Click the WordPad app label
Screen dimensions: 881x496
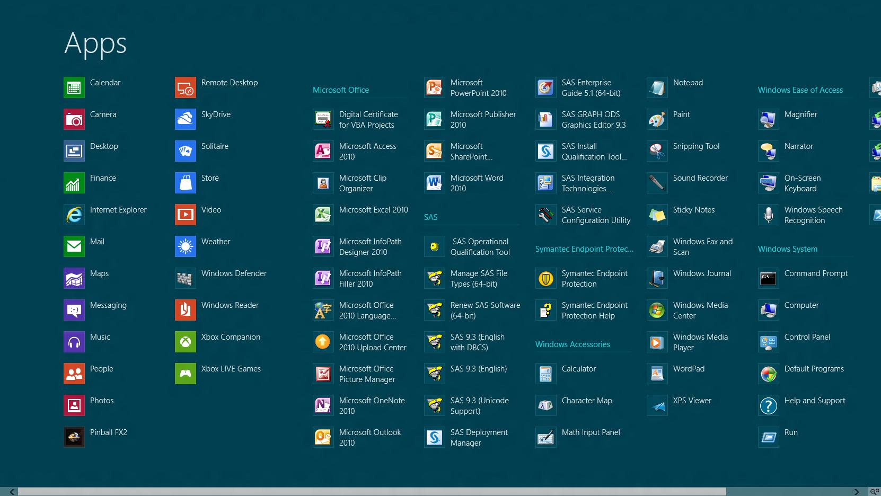(x=689, y=369)
